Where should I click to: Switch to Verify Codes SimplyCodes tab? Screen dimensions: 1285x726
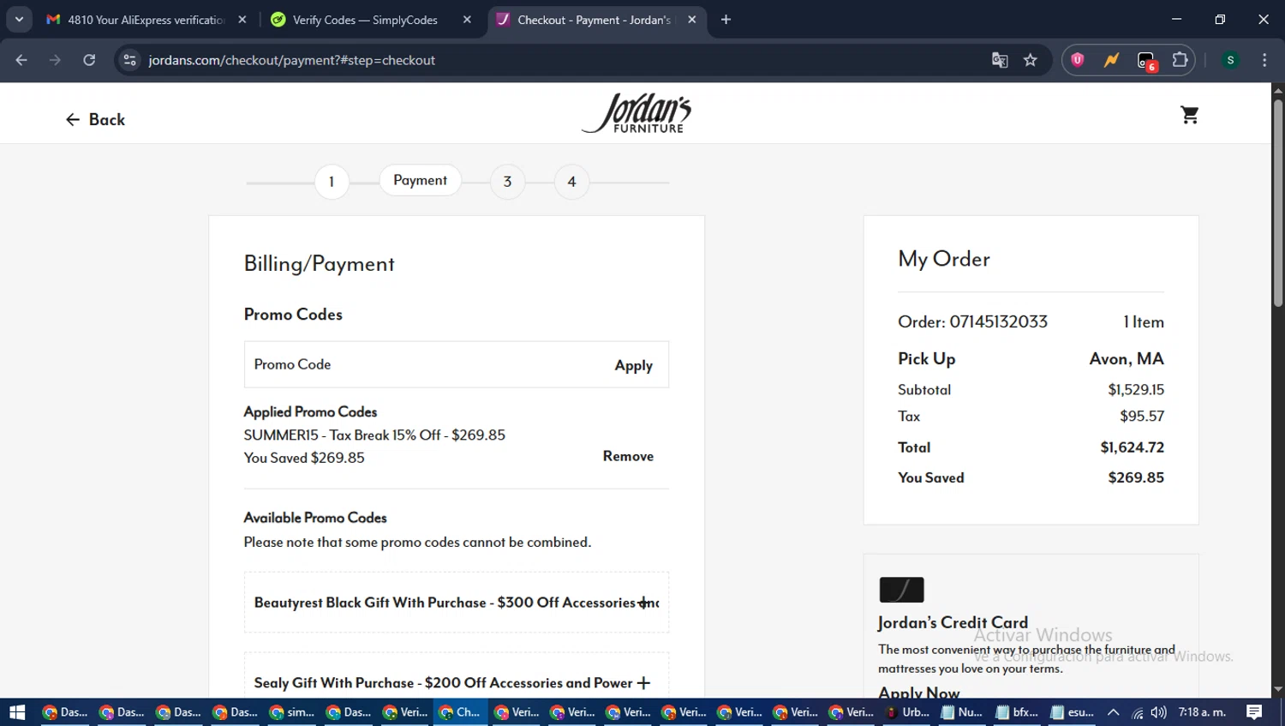click(364, 20)
